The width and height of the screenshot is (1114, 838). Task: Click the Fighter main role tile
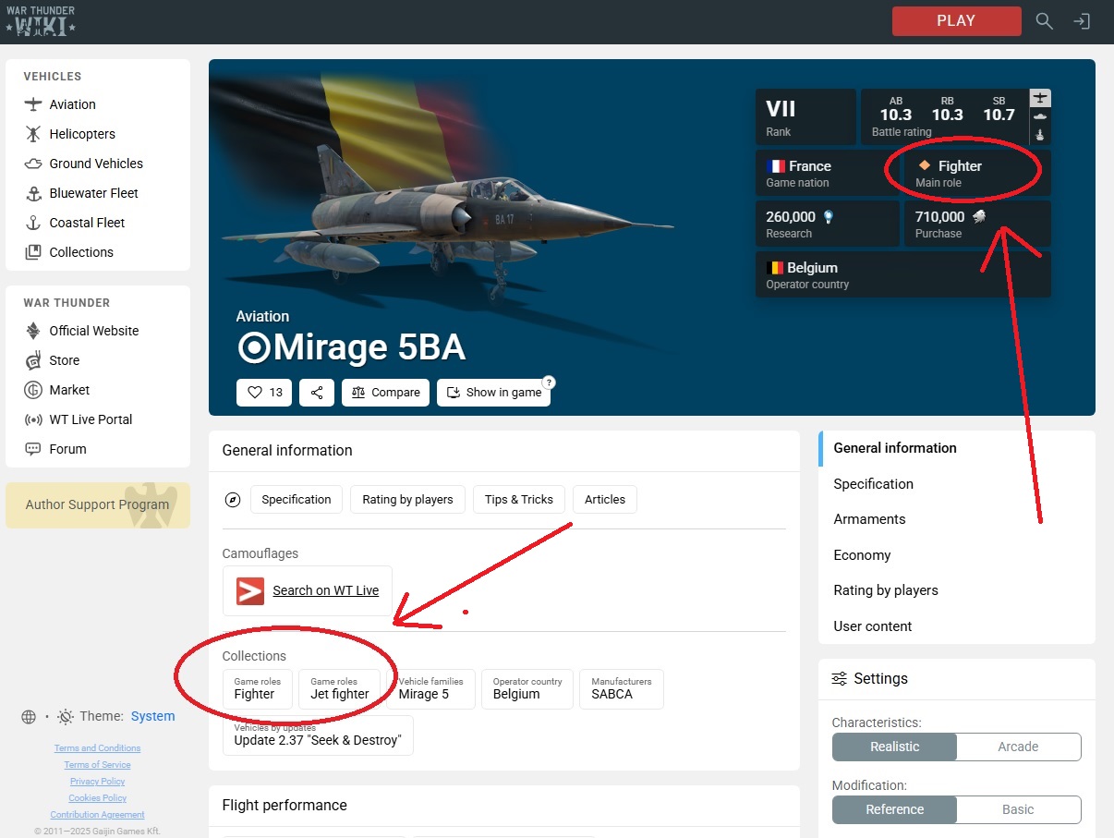point(977,173)
